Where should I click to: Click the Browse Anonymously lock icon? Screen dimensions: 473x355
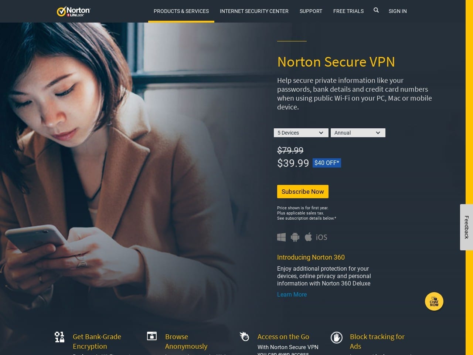click(152, 336)
